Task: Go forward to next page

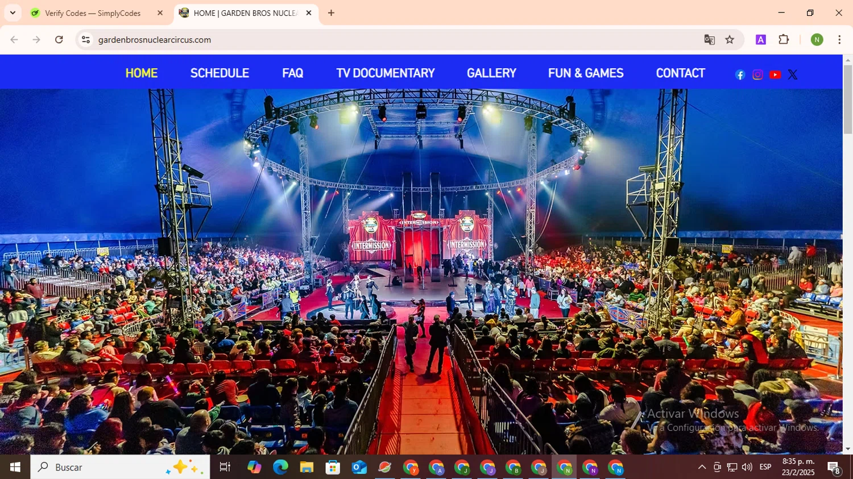Action: tap(36, 40)
